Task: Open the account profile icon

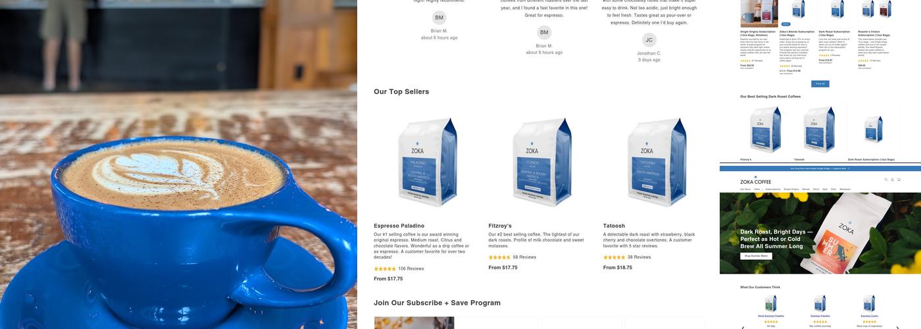Action: click(x=893, y=180)
